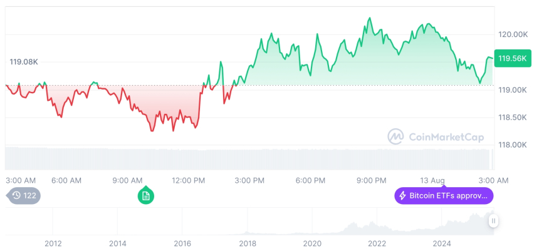Image resolution: width=539 pixels, height=251 pixels.
Task: Select 2022 on the year timeline
Action: coord(377,243)
